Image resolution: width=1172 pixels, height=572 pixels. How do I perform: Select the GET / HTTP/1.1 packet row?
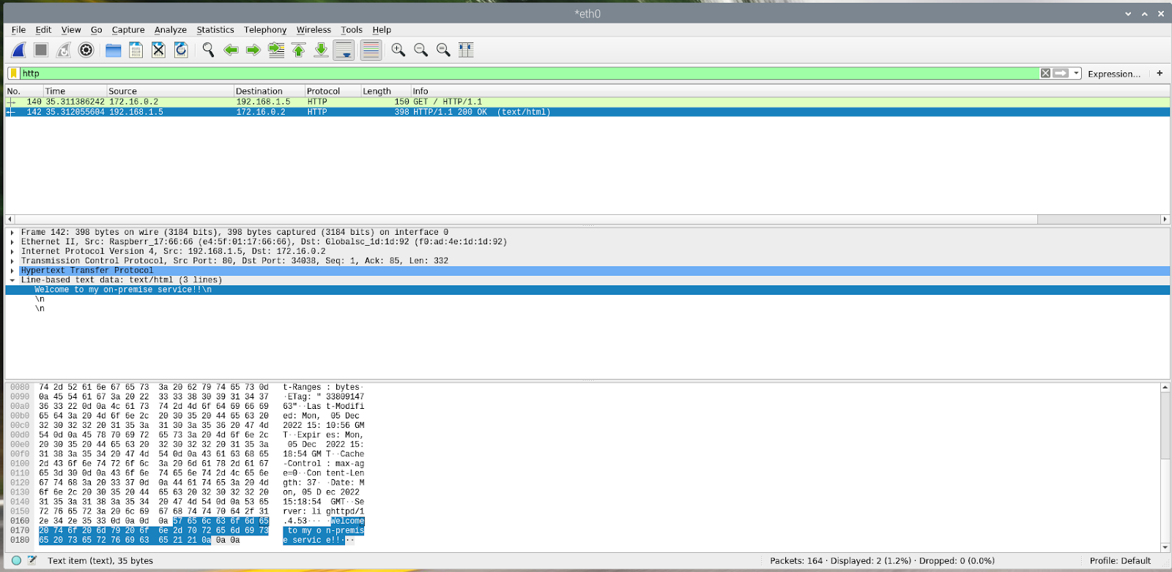pos(439,102)
